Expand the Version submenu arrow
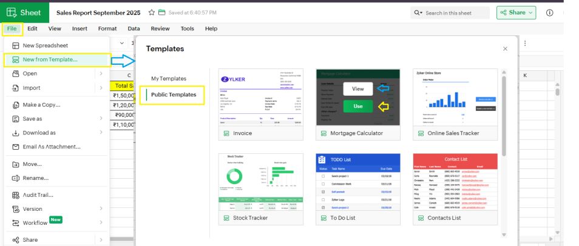This screenshot has width=579, height=246. 101,209
